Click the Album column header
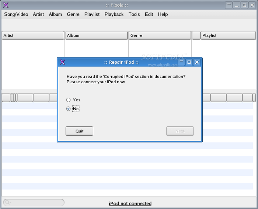 97,35
